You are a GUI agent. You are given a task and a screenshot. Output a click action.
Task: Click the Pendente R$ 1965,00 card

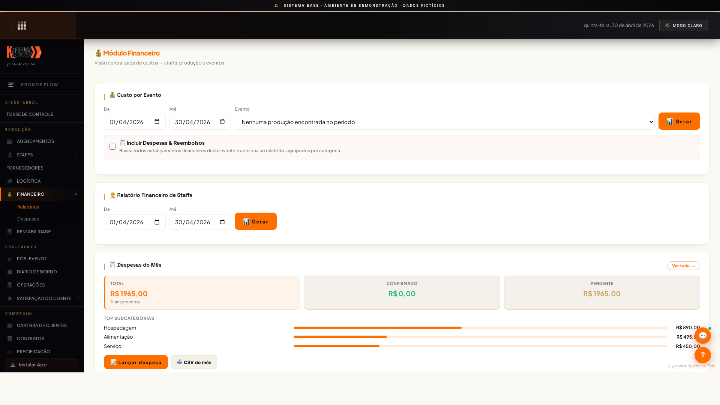[602, 293]
